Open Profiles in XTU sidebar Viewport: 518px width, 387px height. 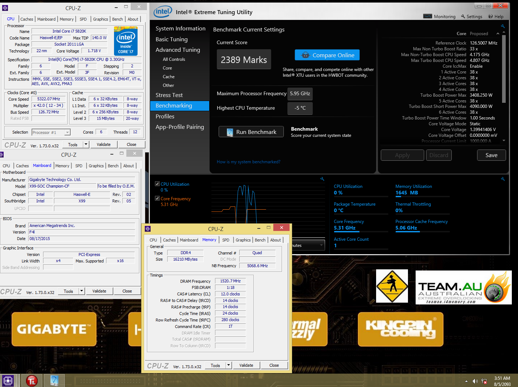(x=165, y=117)
